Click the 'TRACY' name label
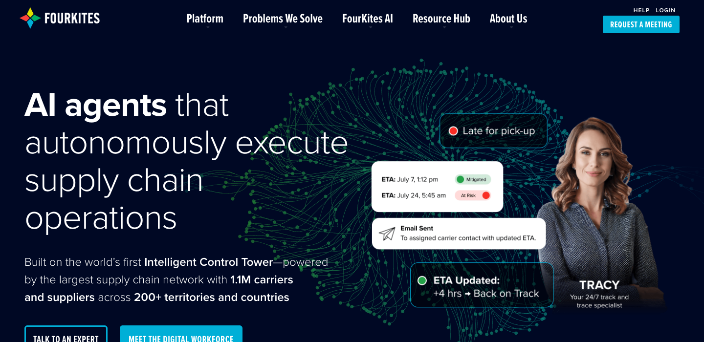Screen dimensions: 704x342 599,285
